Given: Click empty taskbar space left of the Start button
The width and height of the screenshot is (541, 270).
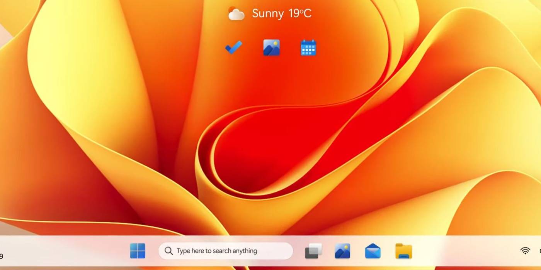Looking at the screenshot, I should point(70,251).
